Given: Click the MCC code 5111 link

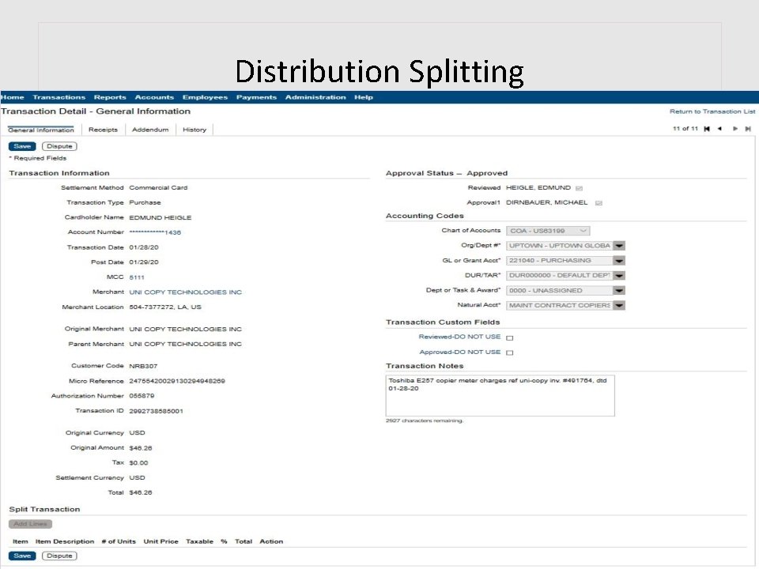Looking at the screenshot, I should click(x=135, y=277).
